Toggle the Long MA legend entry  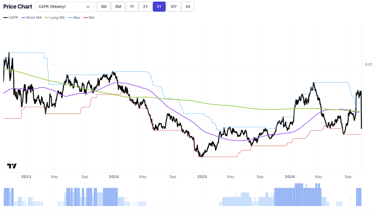coord(55,18)
